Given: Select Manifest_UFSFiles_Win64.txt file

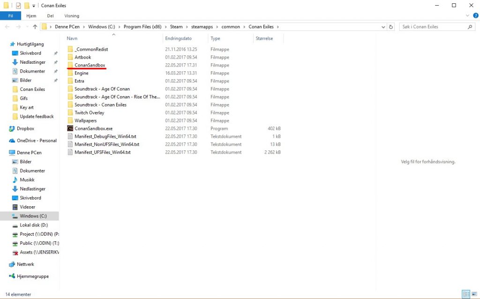Looking at the screenshot, I should tap(102, 152).
